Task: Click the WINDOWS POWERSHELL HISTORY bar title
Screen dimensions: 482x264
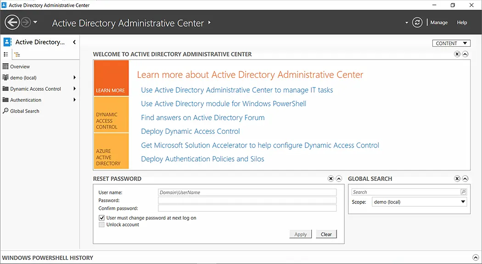Action: [48, 258]
